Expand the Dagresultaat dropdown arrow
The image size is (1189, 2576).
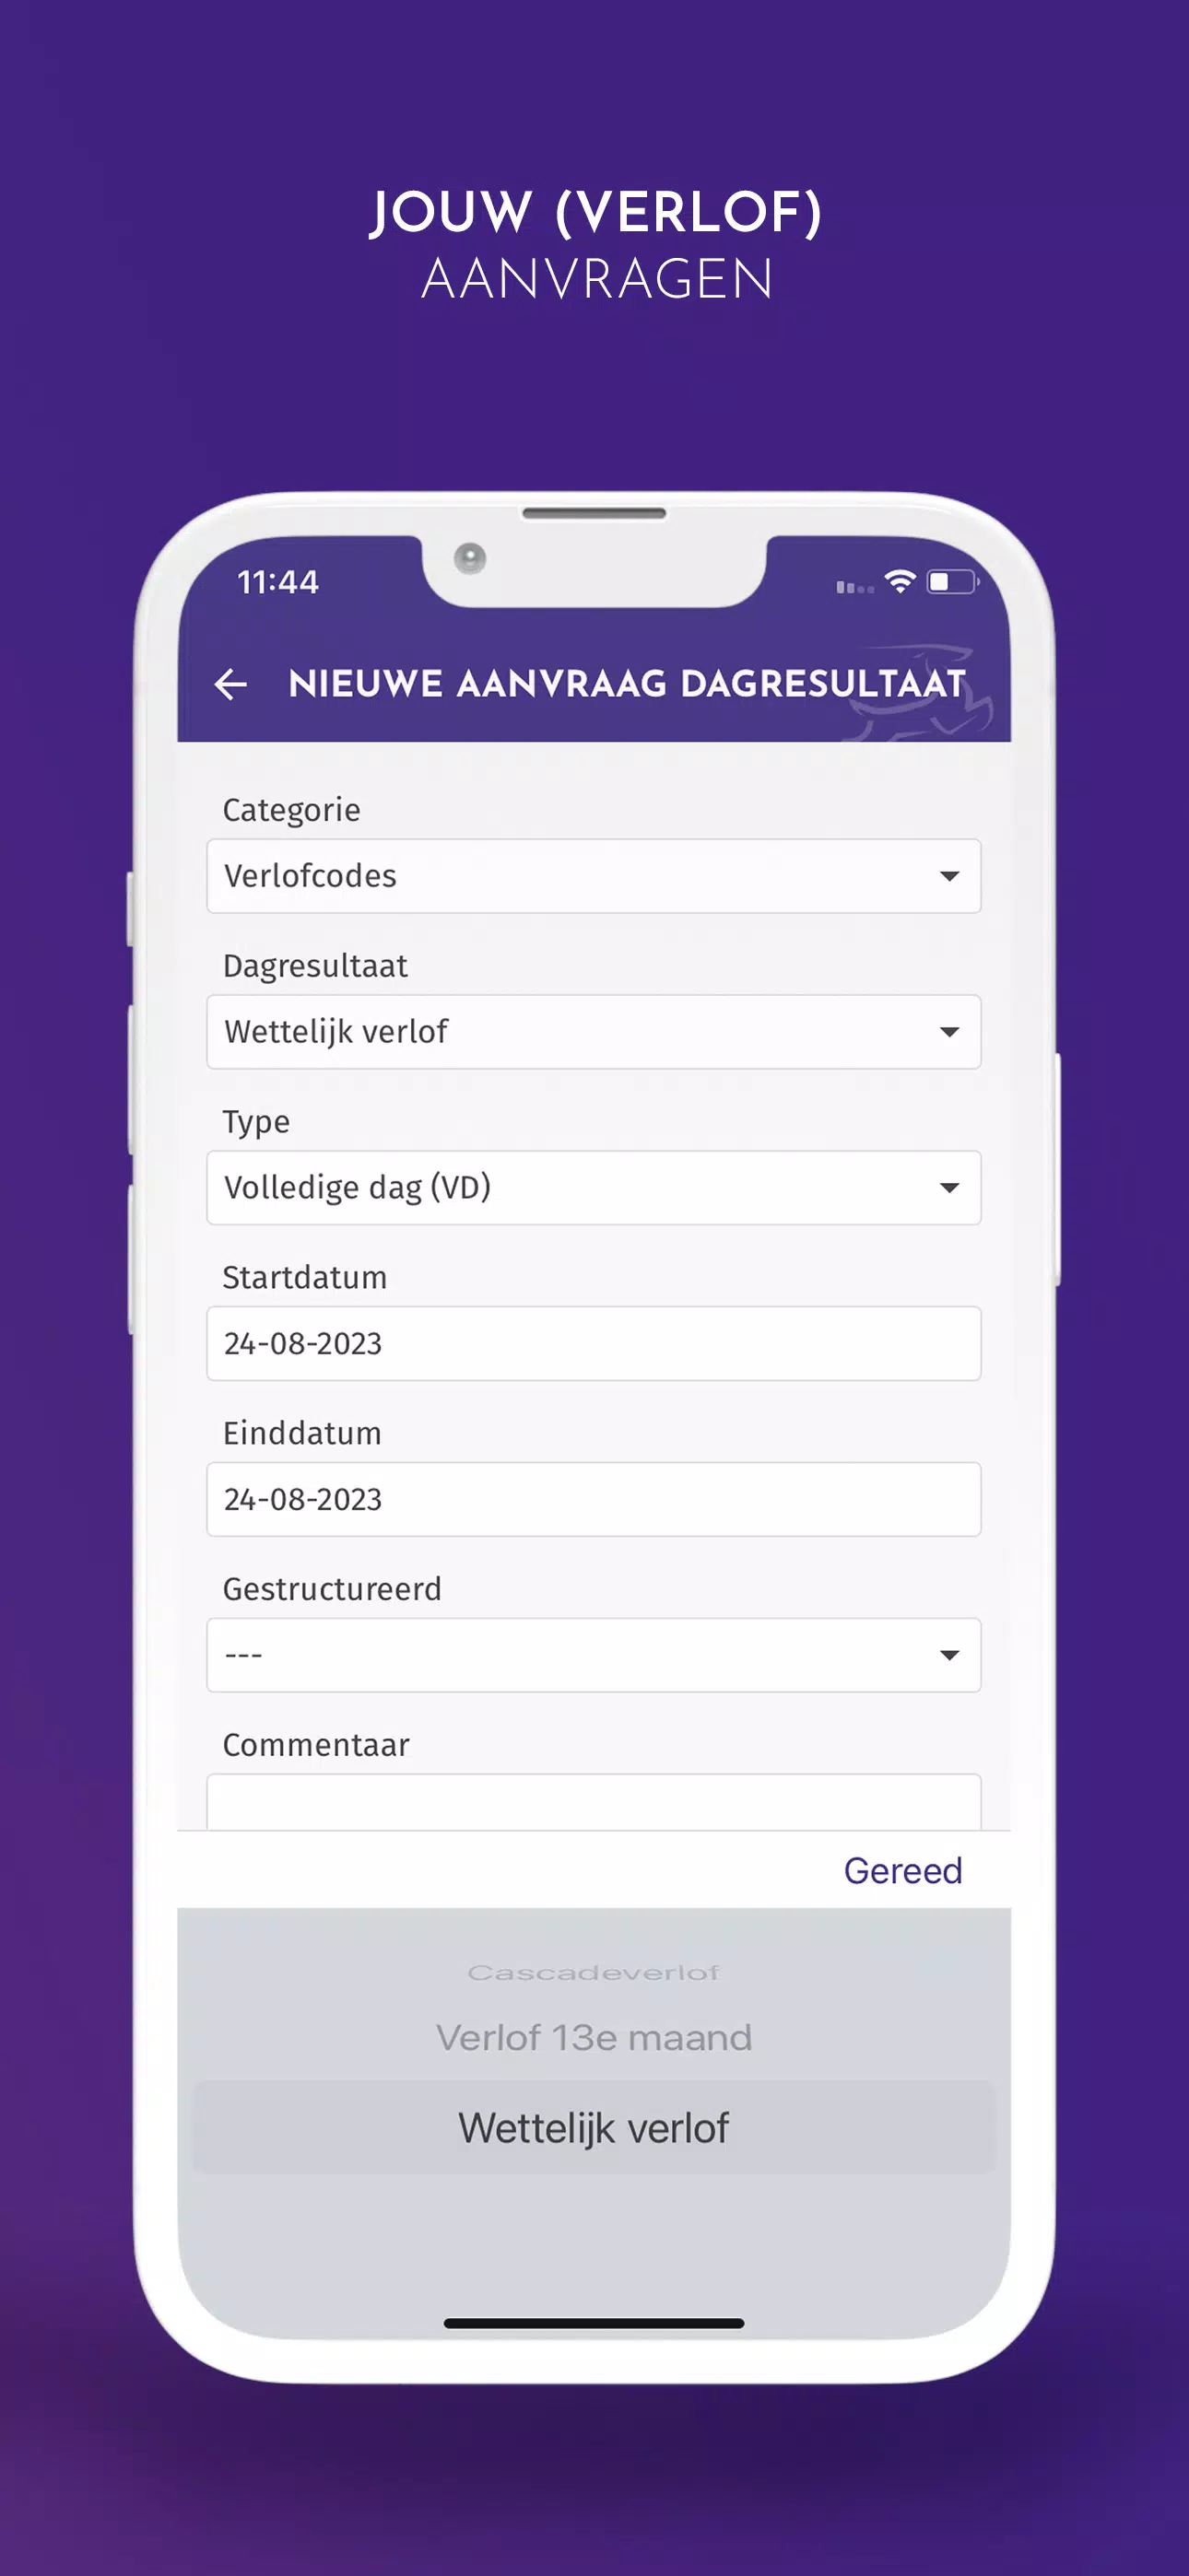click(948, 1031)
